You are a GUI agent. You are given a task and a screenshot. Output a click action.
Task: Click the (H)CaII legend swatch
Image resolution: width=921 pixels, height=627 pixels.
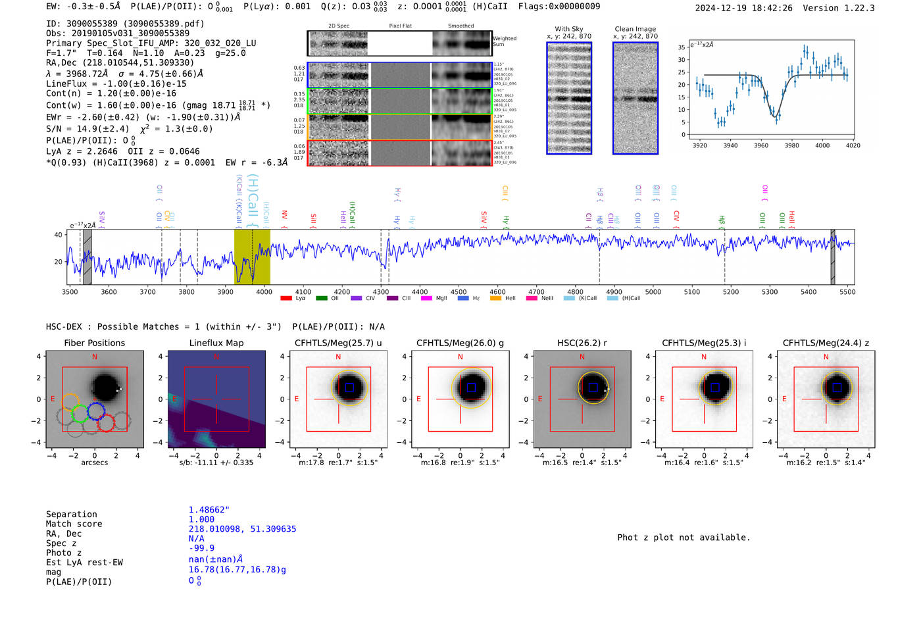coord(613,298)
